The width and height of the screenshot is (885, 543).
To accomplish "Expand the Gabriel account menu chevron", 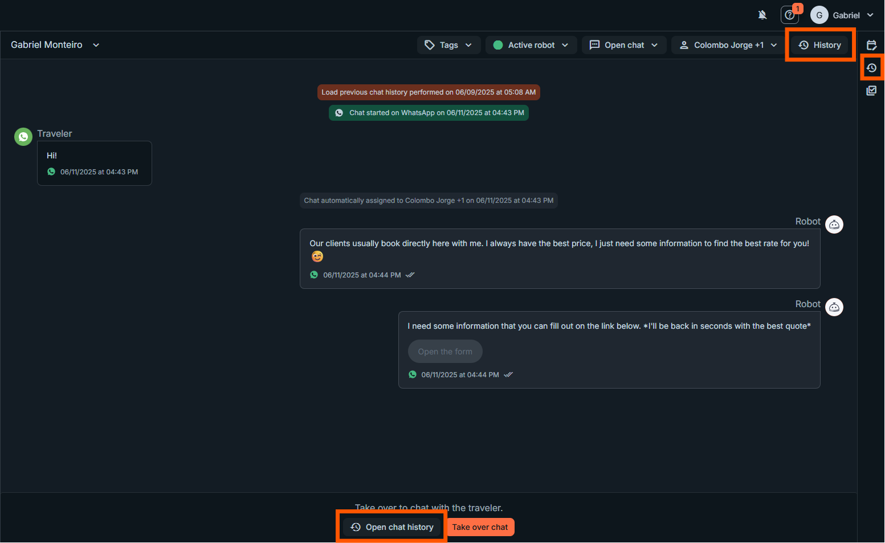I will (x=870, y=15).
